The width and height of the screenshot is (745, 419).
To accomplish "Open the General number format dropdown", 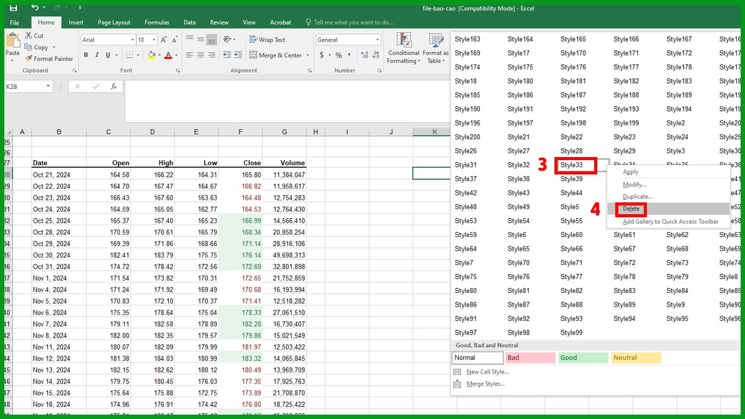I will tap(378, 39).
